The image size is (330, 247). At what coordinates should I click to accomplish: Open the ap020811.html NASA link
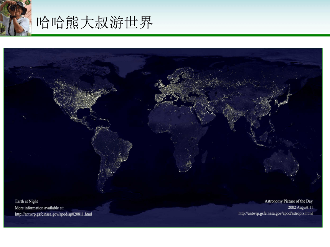[53, 214]
